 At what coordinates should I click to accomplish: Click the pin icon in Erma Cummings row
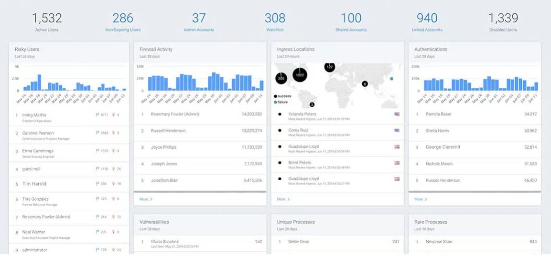114,151
